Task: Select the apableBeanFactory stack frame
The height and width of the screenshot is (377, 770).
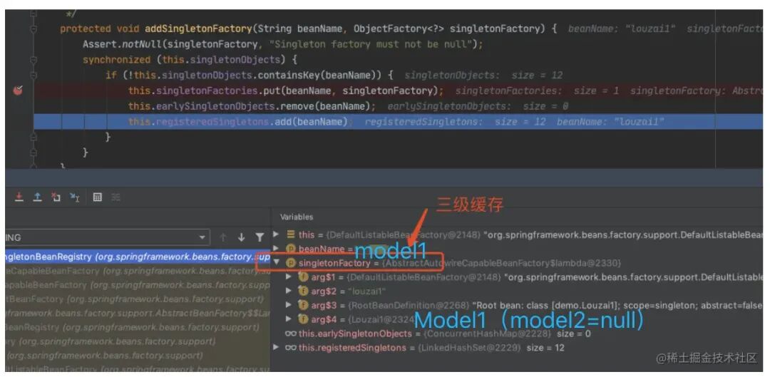Action: [x=138, y=285]
